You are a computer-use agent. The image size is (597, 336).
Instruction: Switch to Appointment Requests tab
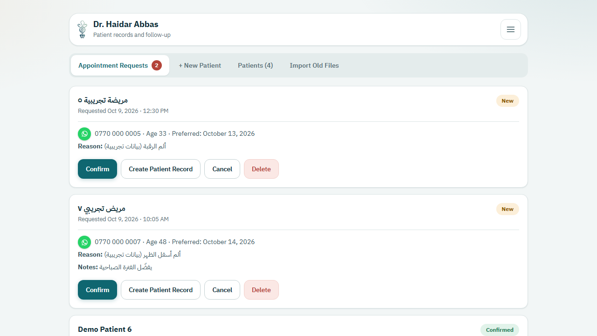(120, 65)
